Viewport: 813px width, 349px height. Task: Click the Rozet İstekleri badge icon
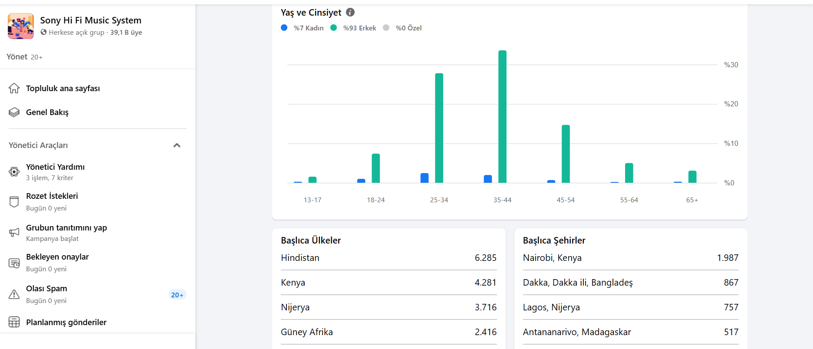click(x=14, y=202)
